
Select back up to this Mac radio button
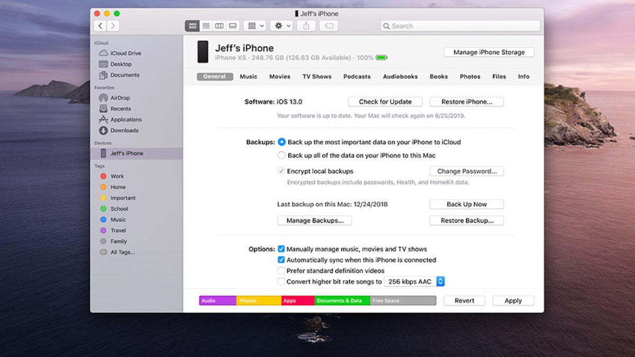pyautogui.click(x=282, y=155)
